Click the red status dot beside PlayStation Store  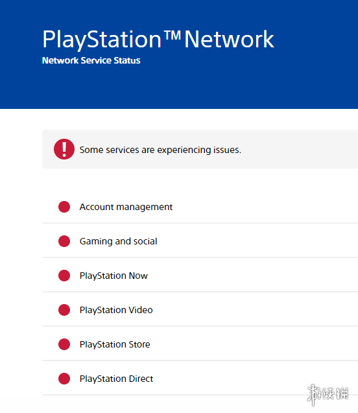64,344
